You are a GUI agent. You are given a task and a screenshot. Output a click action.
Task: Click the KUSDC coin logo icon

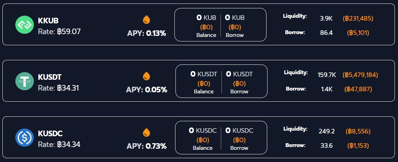(x=24, y=138)
